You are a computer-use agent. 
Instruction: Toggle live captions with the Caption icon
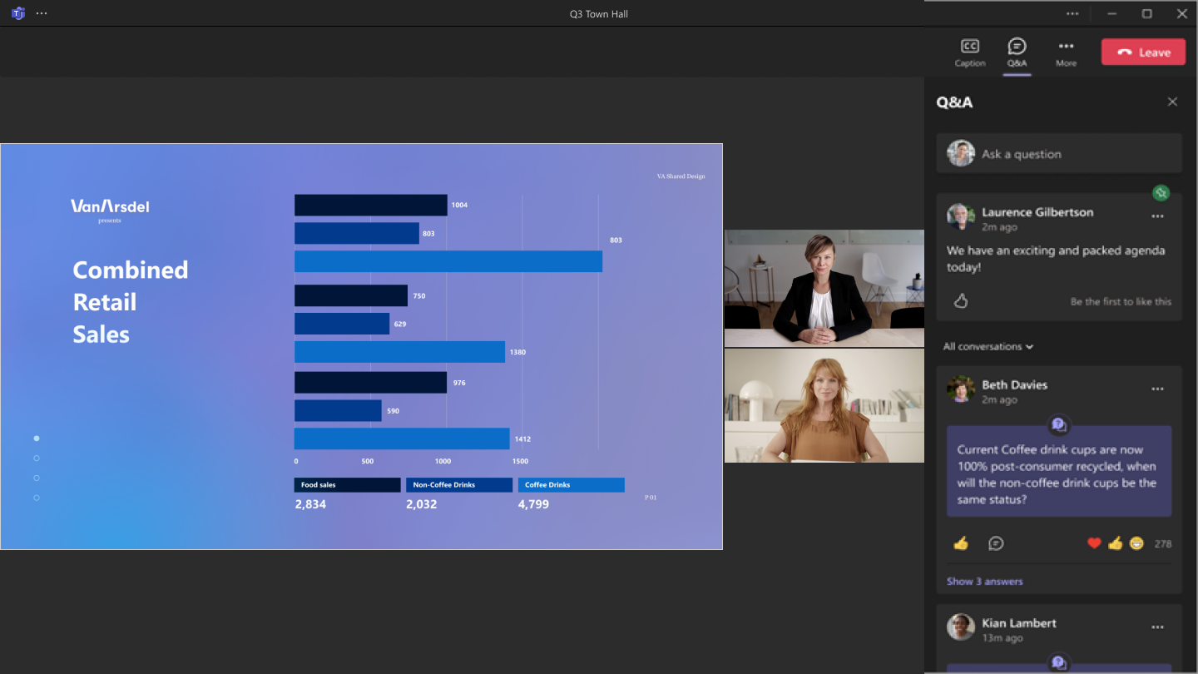[969, 52]
